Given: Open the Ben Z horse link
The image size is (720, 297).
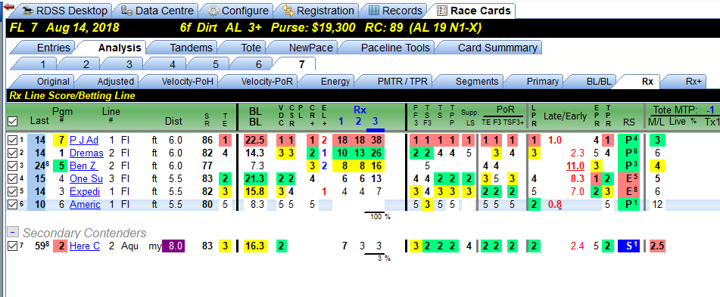Looking at the screenshot, I should [83, 166].
